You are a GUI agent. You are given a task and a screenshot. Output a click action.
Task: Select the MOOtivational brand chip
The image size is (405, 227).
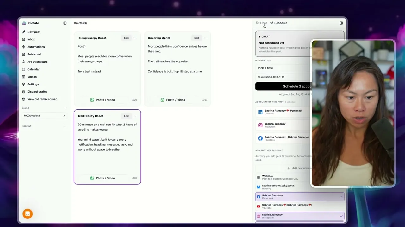click(x=44, y=116)
